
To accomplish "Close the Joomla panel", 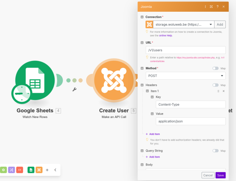I will pyautogui.click(x=224, y=7).
